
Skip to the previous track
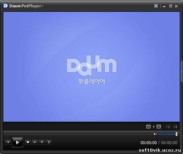point(8,142)
